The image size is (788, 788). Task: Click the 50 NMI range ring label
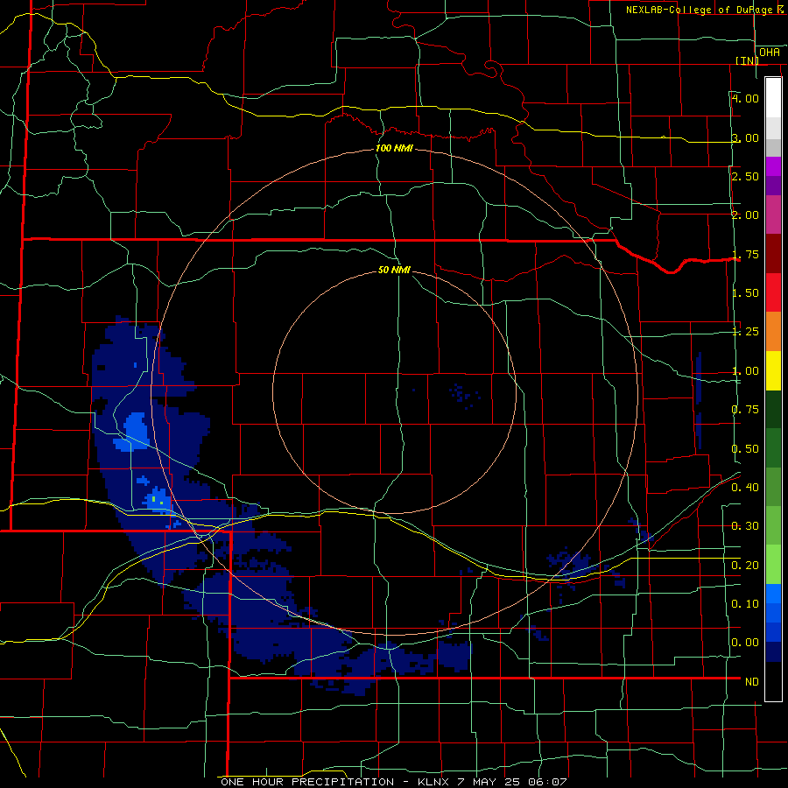click(x=394, y=270)
